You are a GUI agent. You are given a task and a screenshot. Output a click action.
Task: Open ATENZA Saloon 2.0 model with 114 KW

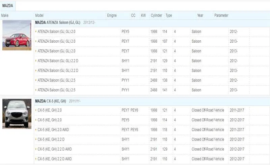click(56, 32)
